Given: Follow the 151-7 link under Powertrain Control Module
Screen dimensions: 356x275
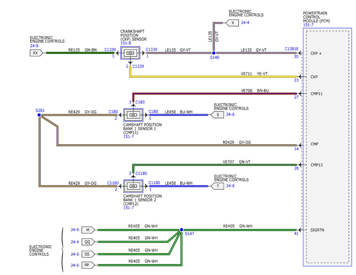Looking at the screenshot, I should click(x=308, y=25).
